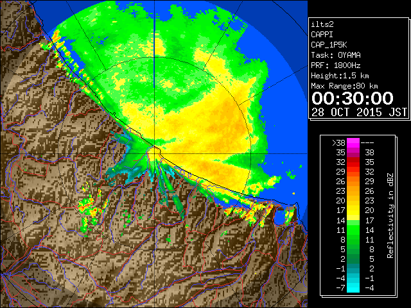Viewport: 411px width, 308px height.
Task: Click the '28 OCT 2015 JST' date
Action: 359,112
